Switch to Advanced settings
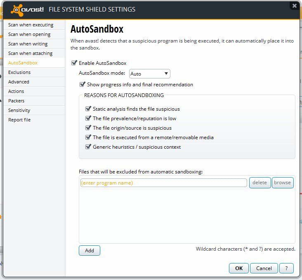This screenshot has width=302, height=280. 34,82
